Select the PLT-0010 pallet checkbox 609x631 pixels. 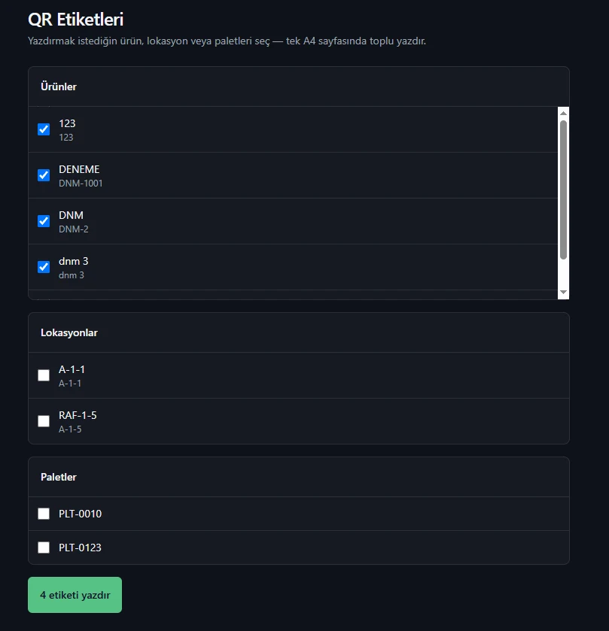click(44, 514)
